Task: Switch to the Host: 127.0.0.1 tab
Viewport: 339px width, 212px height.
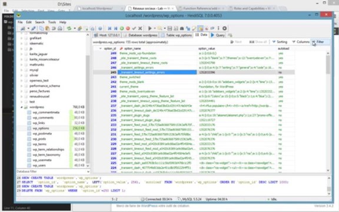Action: pos(107,35)
